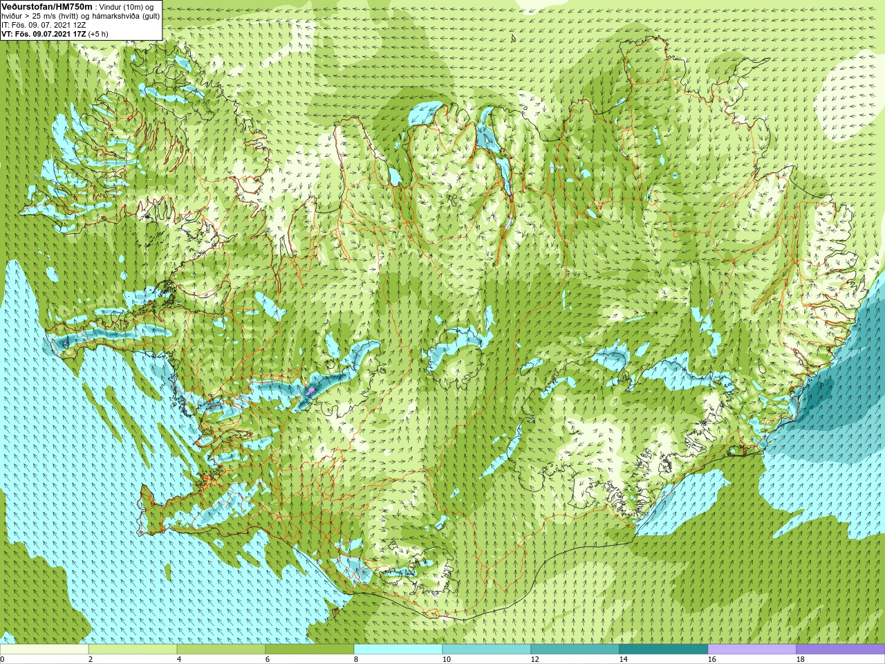This screenshot has width=885, height=664.
Task: Click the "VT: Fös. 09.07.2021 17Z (+5 h)" line
Action: point(55,34)
